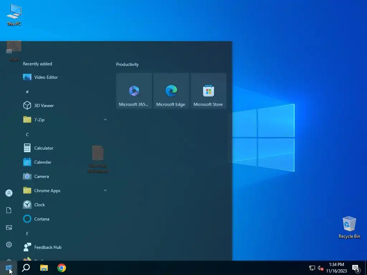The image size is (367, 275).
Task: Launch Cortana from app list
Action: (65, 219)
